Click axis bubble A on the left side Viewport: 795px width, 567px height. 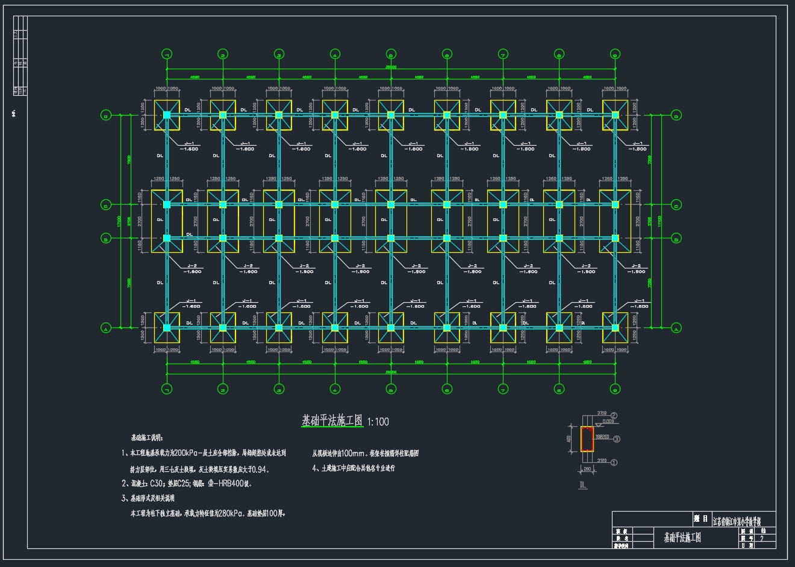click(106, 329)
